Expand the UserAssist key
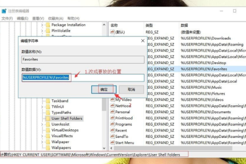Screen dimensions: 246x164 coord(42,124)
